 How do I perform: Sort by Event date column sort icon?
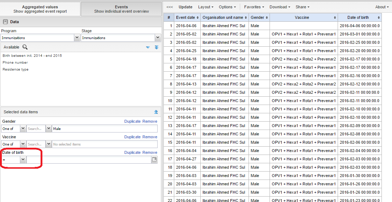click(197, 18)
